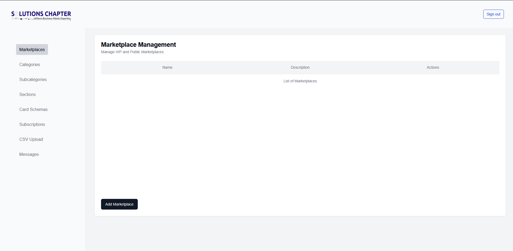Click the Marketplace Management heading
The height and width of the screenshot is (251, 513).
(138, 45)
